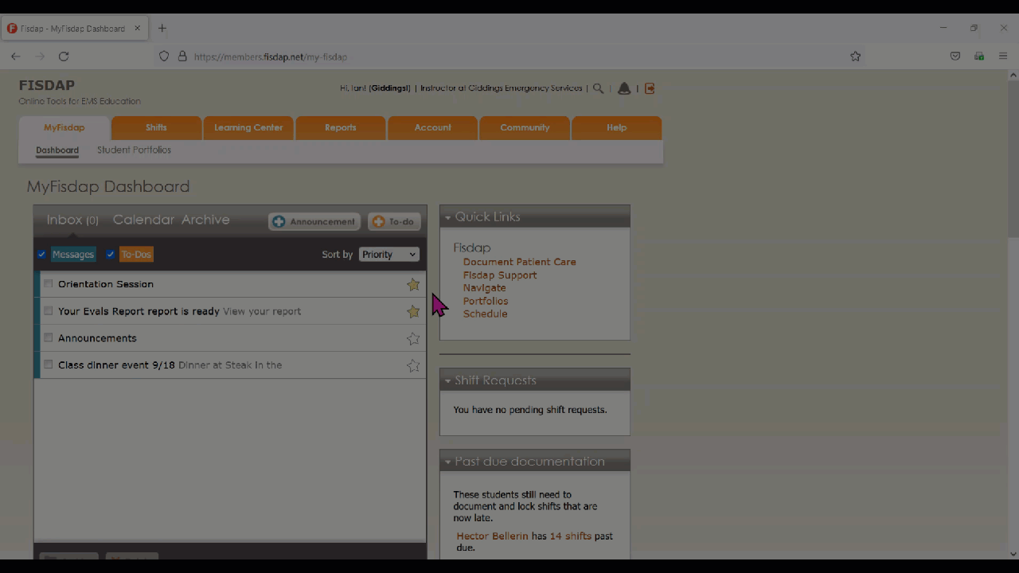The width and height of the screenshot is (1019, 573).
Task: Click the FISDAP logo heading
Action: pyautogui.click(x=47, y=85)
